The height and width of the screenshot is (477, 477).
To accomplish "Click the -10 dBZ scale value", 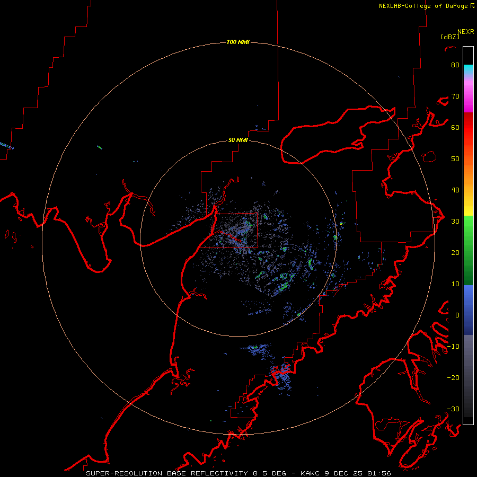I will click(453, 347).
